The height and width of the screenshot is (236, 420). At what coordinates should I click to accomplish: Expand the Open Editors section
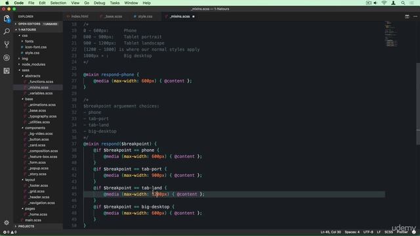click(x=38, y=24)
